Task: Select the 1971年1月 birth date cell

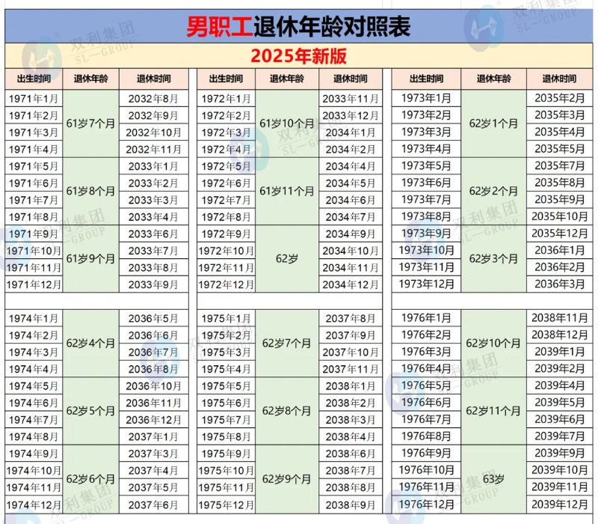Action: (x=32, y=97)
